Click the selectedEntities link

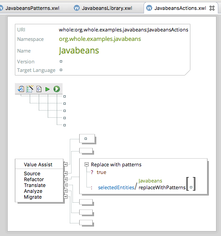[x=116, y=187]
